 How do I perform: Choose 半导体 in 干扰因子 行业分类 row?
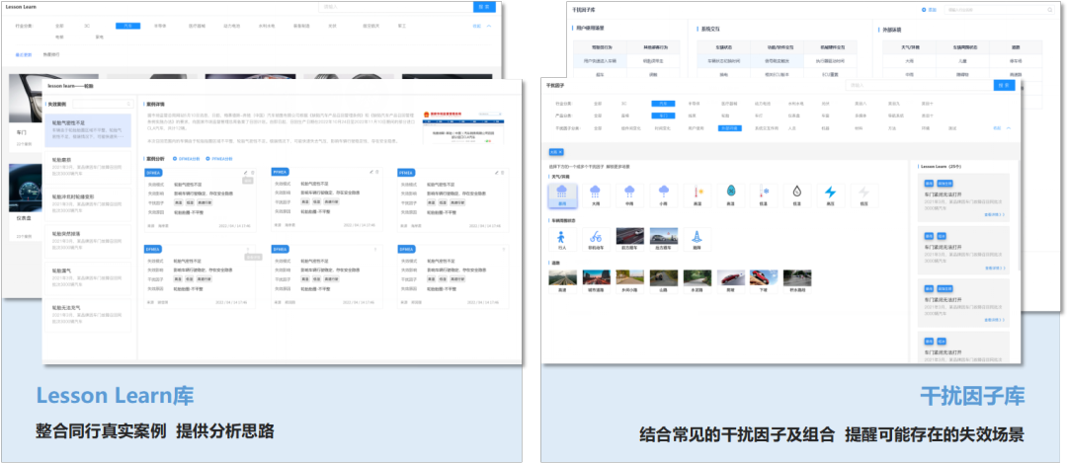(693, 104)
